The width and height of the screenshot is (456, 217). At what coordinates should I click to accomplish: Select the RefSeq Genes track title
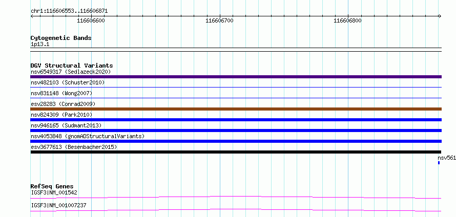pos(52,186)
